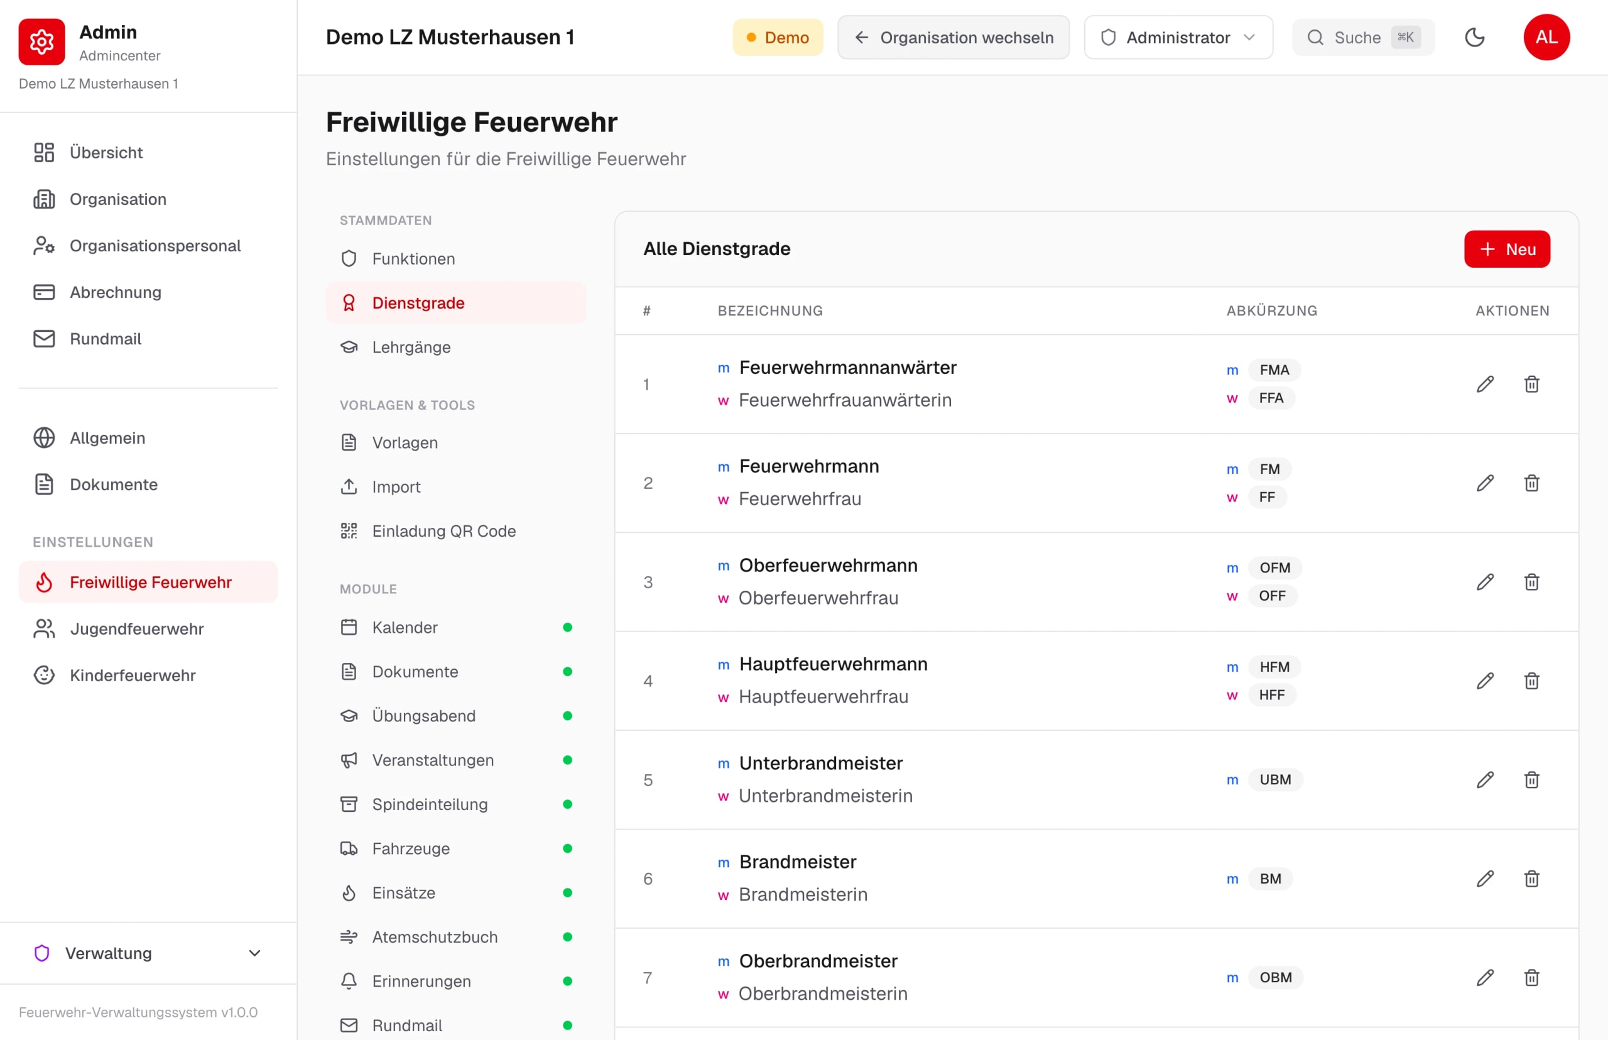Delete the Feuerwehrmann rank via trash icon
1608x1040 pixels.
1531,483
